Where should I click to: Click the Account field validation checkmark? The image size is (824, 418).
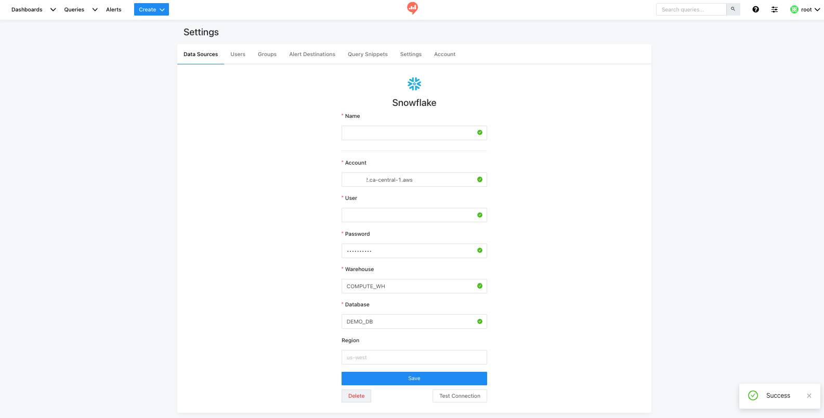point(480,180)
